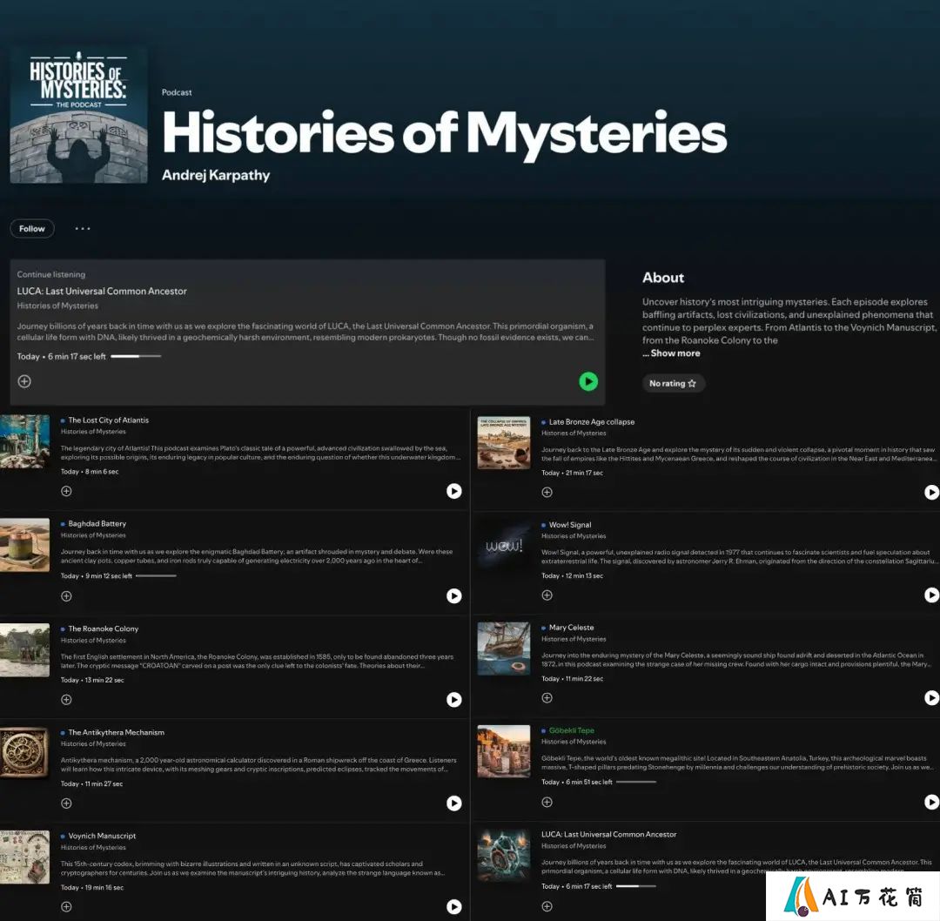Seek in the LUCA list episode progress bar
This screenshot has height=921, width=940.
[636, 886]
